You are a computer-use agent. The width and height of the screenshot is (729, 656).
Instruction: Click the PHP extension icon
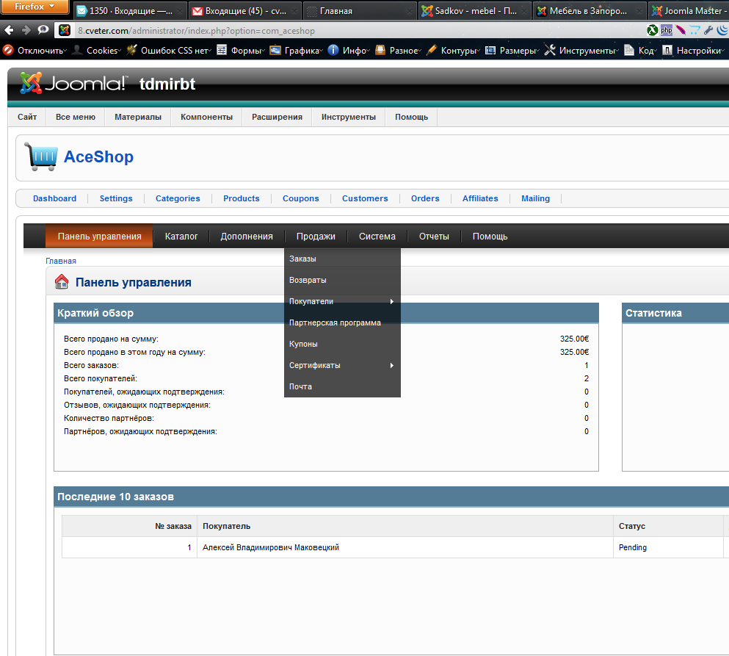tap(667, 31)
